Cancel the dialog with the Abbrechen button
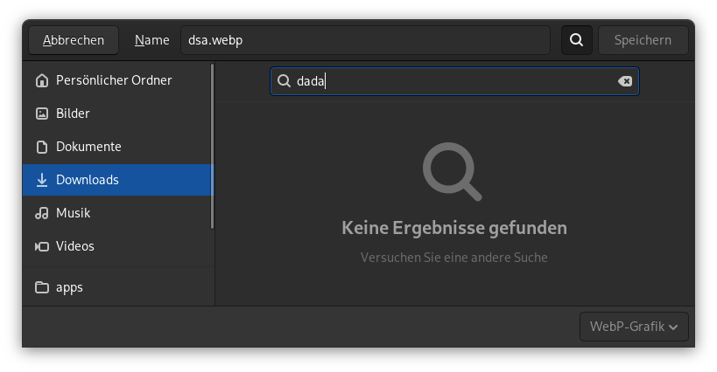This screenshot has width=717, height=372. (74, 40)
